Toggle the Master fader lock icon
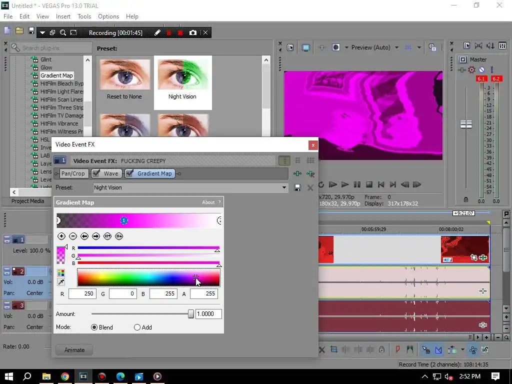Image resolution: width=512 pixels, height=384 pixels. pyautogui.click(x=466, y=199)
